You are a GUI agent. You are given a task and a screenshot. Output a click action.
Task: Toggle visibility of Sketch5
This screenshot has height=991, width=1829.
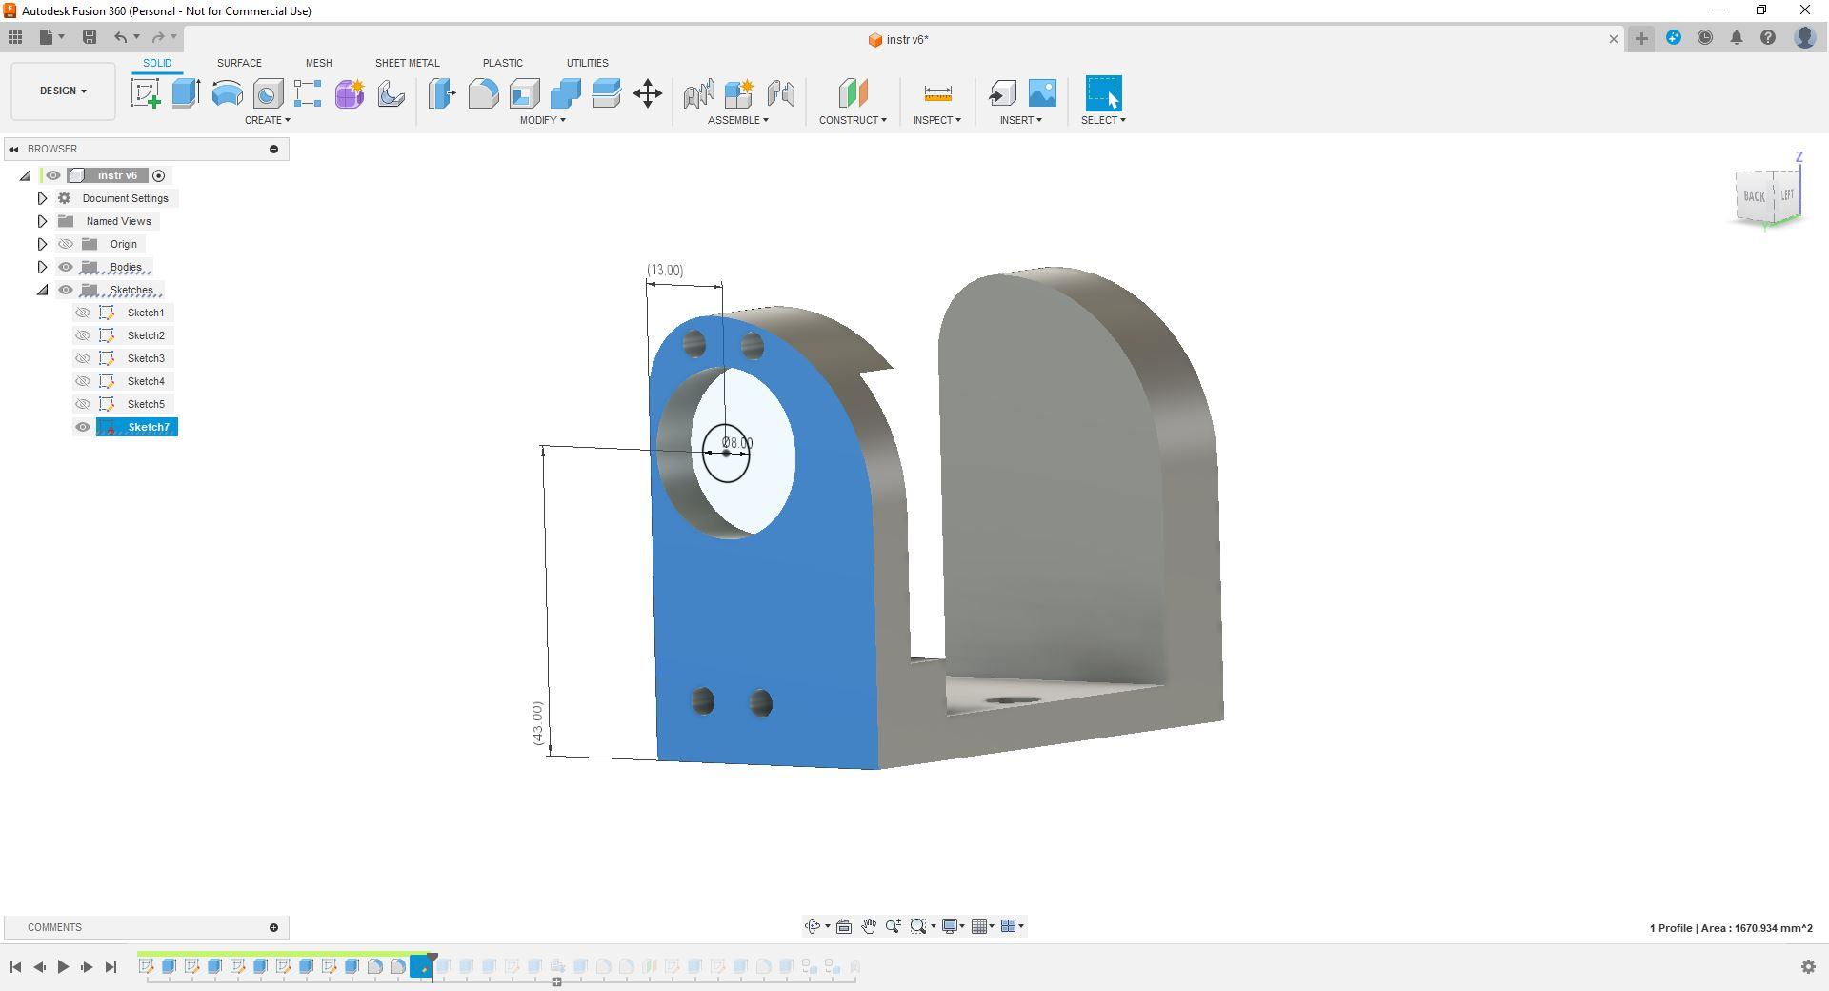[x=83, y=404]
